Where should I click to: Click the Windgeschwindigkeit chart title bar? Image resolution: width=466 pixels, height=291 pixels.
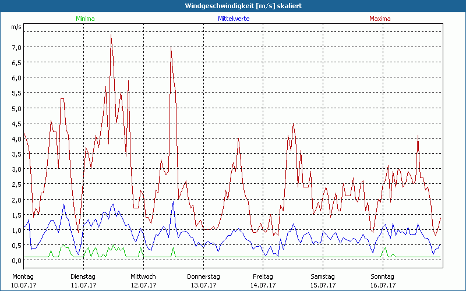(x=233, y=6)
